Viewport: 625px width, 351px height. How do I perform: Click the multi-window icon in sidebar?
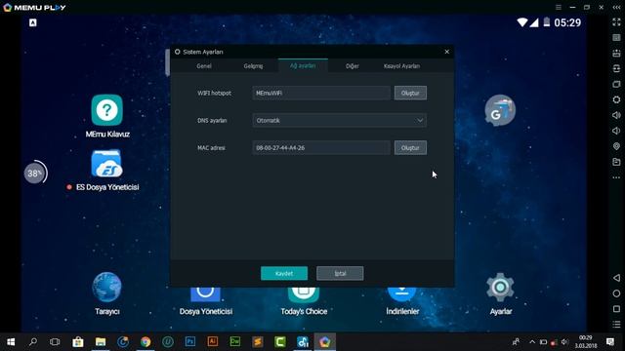616,85
